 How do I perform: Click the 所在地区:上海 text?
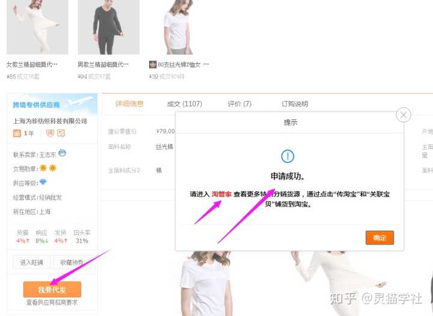click(32, 212)
